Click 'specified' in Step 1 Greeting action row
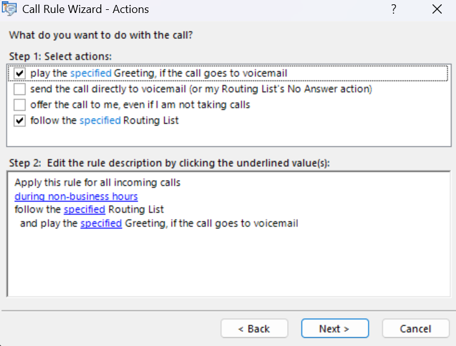The height and width of the screenshot is (346, 456). (x=90, y=74)
